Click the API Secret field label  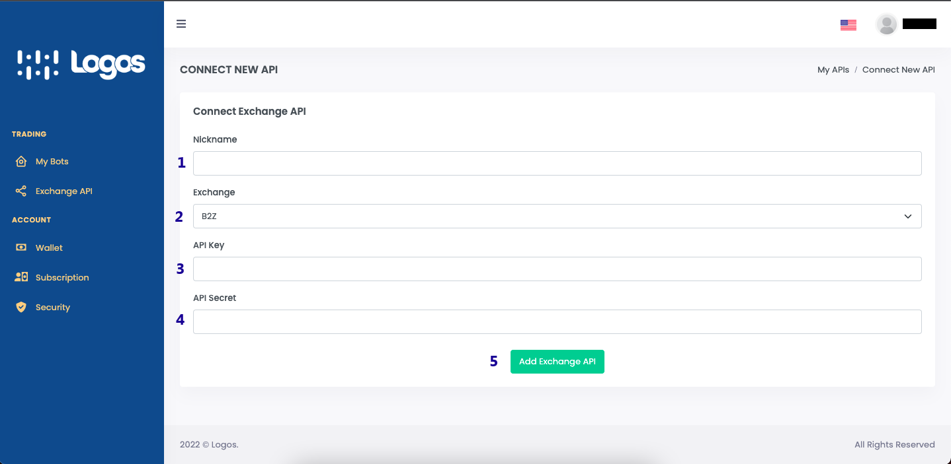pyautogui.click(x=214, y=298)
